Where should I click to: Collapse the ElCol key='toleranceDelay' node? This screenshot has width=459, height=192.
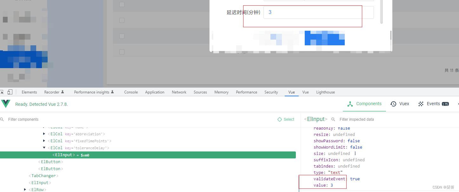point(44,148)
